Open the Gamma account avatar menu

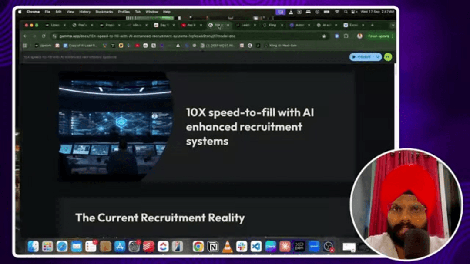tap(388, 57)
